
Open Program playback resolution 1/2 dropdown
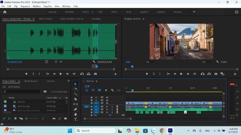coord(207,62)
